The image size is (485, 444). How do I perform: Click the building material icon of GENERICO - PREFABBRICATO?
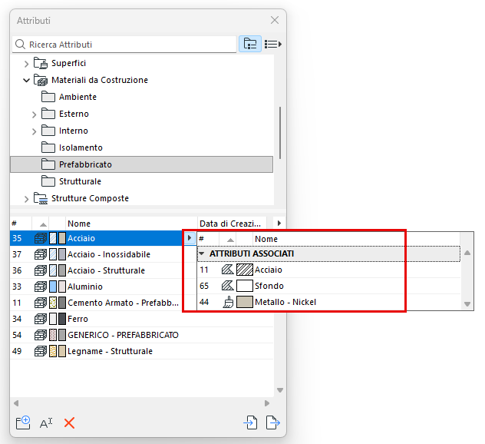click(x=41, y=335)
